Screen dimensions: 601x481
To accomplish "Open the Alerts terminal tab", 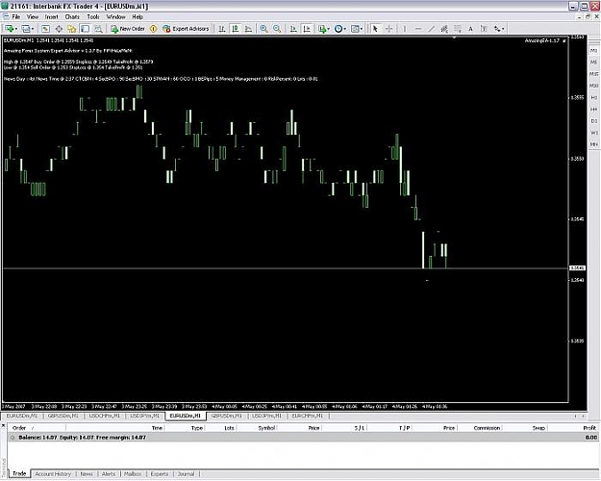I will (109, 474).
